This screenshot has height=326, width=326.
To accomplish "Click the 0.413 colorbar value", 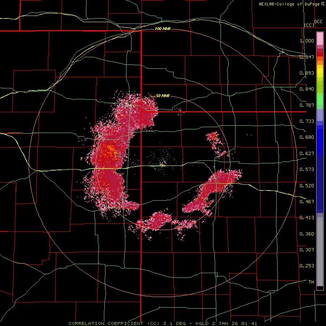I will [307, 218].
